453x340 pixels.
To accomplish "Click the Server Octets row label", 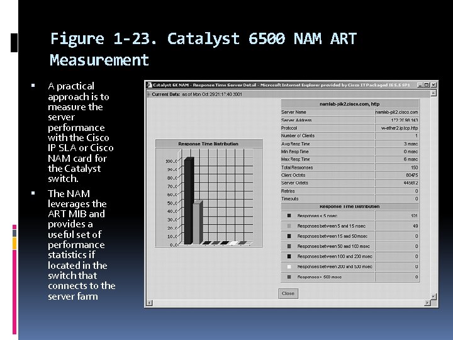I will coord(294,183).
